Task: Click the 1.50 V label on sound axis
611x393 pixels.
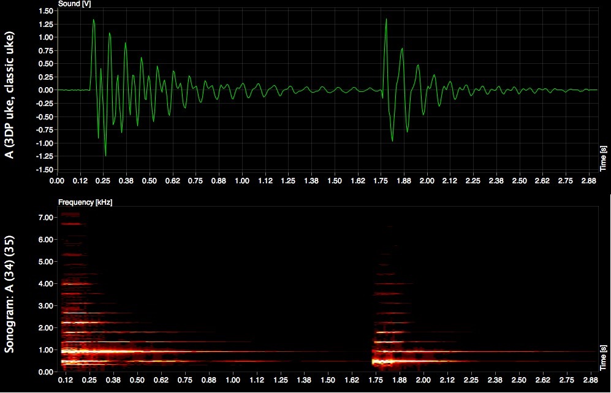Action: click(45, 11)
